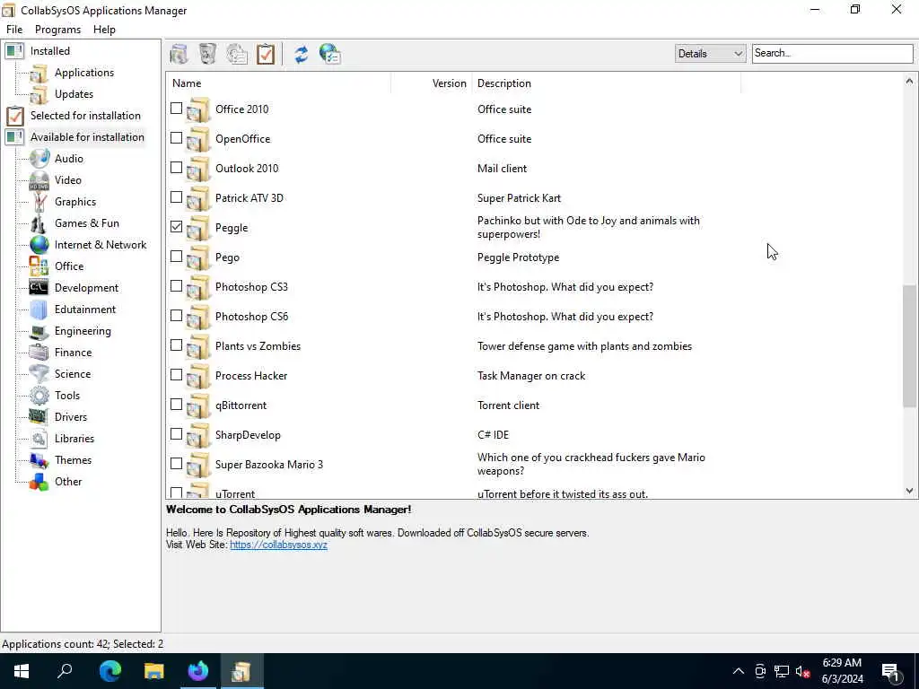
Task: Select Selected for installation
Action: pos(85,116)
